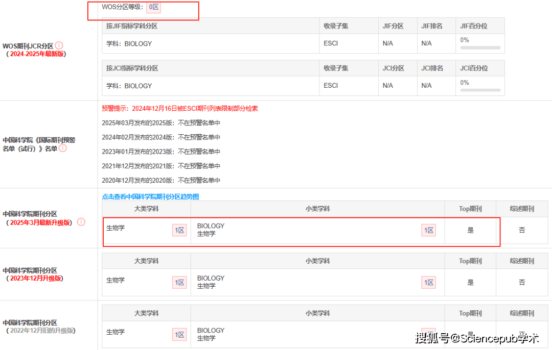Click 是 under Top期刊 for 生物学
552x350 pixels.
(x=470, y=230)
